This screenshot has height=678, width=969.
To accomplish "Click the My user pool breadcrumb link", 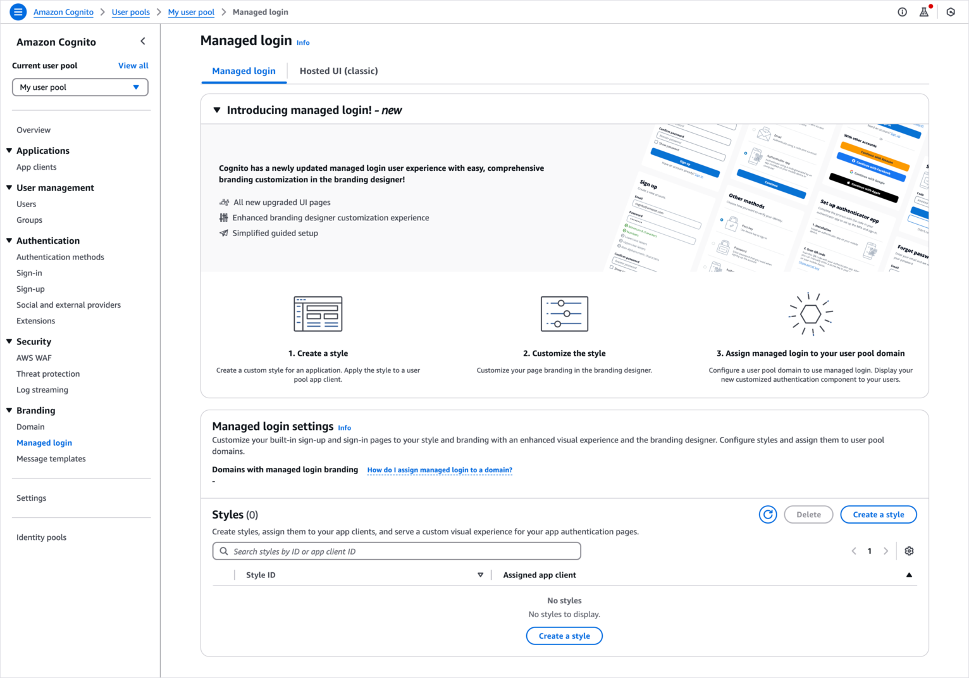I will (x=191, y=12).
